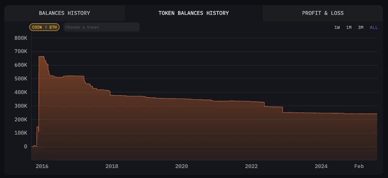Click the 2020 label on the x-axis
This screenshot has width=388, height=178.
181,166
